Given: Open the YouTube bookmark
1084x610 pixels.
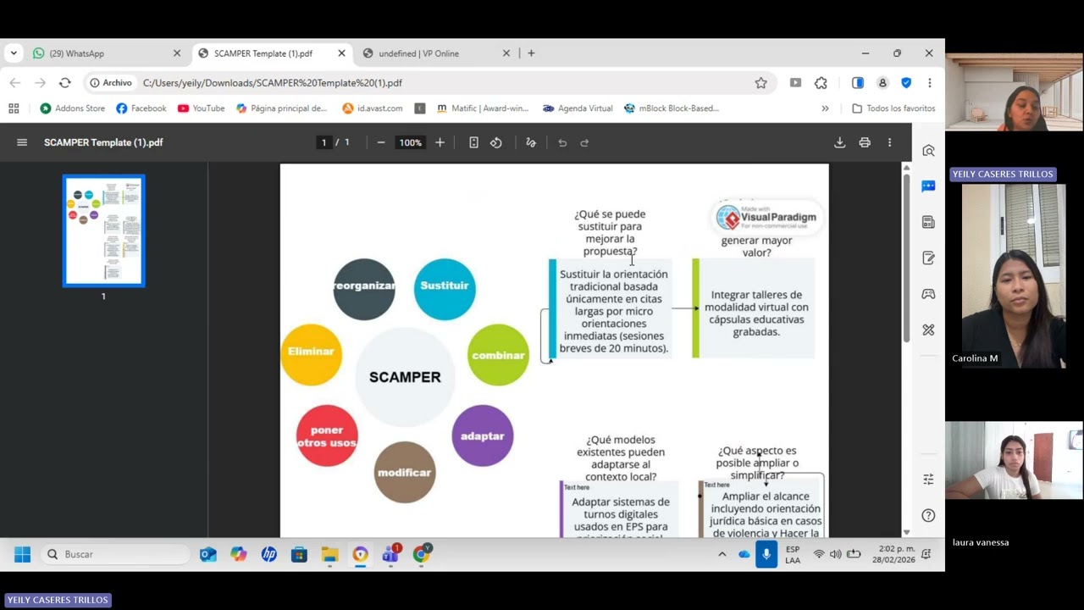Looking at the screenshot, I should pyautogui.click(x=201, y=108).
